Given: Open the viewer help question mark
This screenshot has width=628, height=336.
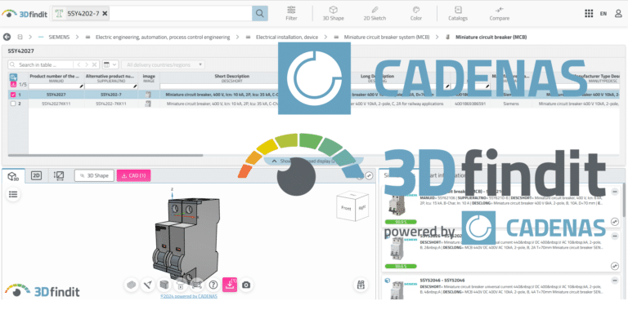Looking at the screenshot, I should click(213, 285).
